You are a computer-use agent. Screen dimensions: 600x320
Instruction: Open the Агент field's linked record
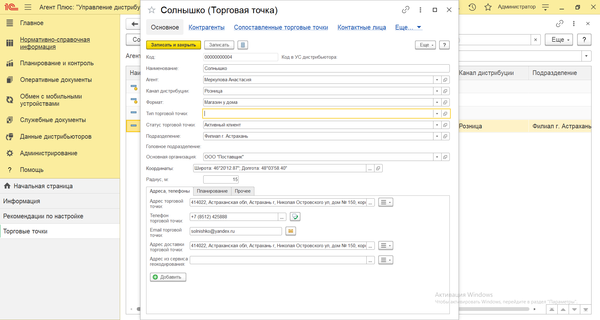tap(445, 80)
